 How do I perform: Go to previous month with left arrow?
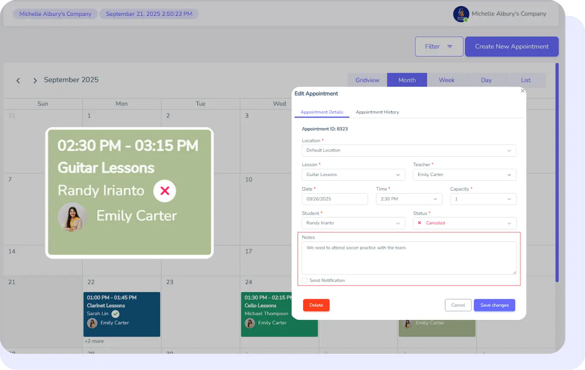tap(18, 81)
